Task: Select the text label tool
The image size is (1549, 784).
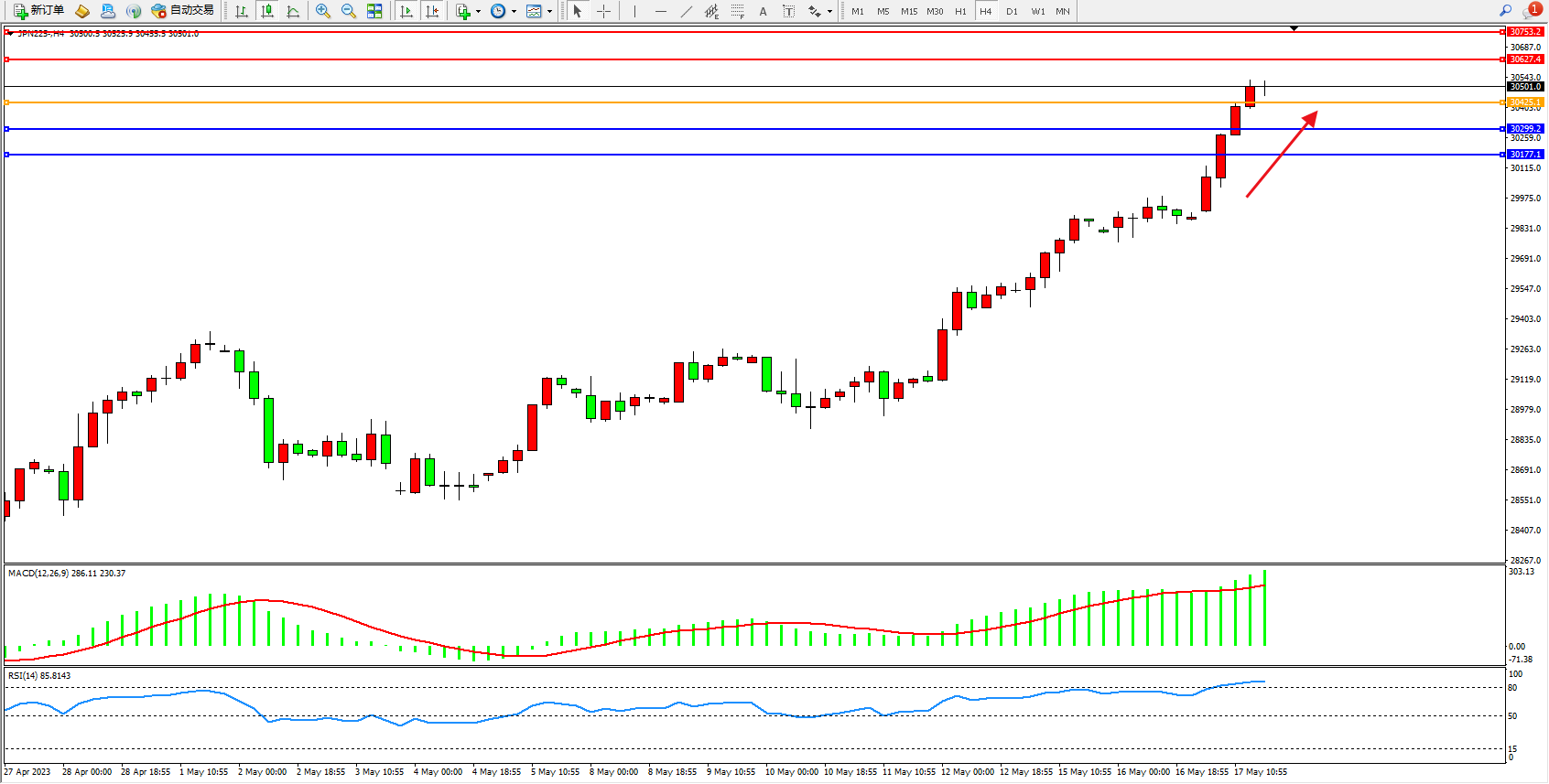Action: [x=789, y=11]
